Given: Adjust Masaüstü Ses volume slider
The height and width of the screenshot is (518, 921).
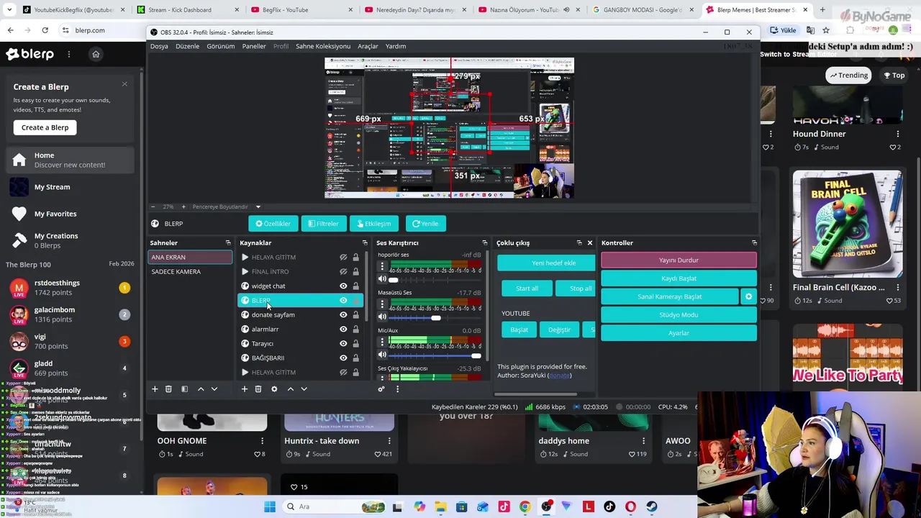Looking at the screenshot, I should point(436,317).
